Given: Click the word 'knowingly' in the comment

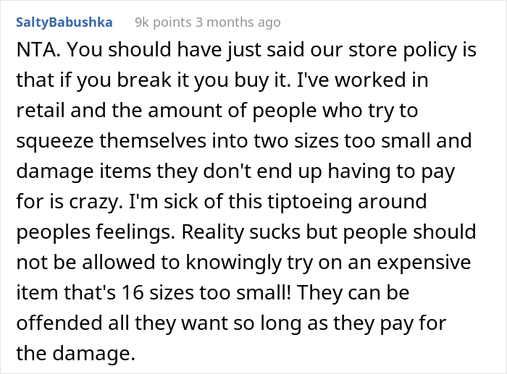Looking at the screenshot, I should (x=234, y=263).
